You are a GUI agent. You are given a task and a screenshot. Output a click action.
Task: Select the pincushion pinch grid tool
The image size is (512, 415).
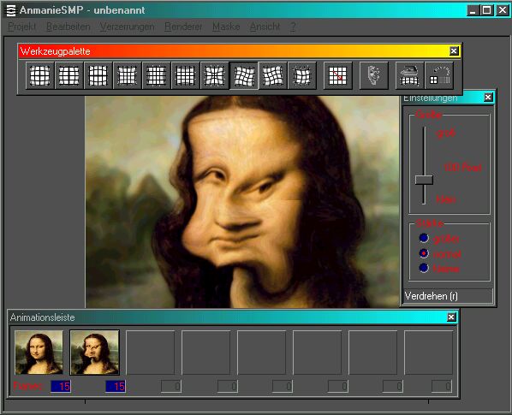(x=127, y=75)
